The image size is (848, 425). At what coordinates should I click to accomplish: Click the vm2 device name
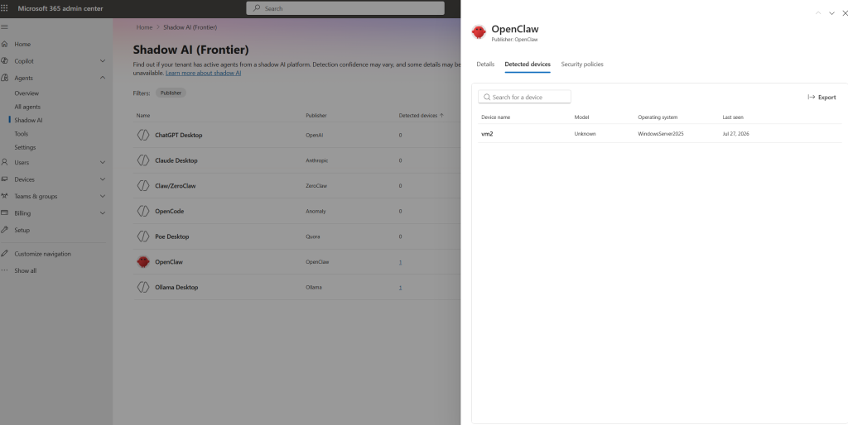coord(487,134)
